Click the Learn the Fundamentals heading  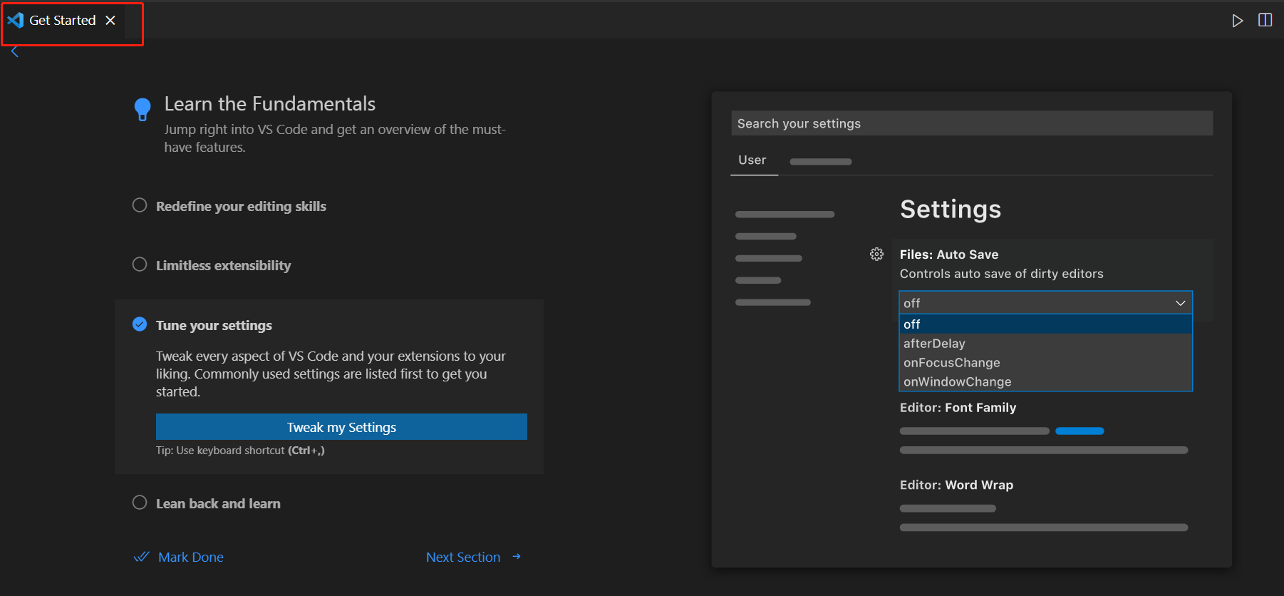pos(270,104)
